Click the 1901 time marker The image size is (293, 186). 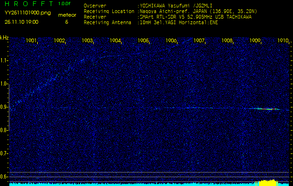click(32, 41)
